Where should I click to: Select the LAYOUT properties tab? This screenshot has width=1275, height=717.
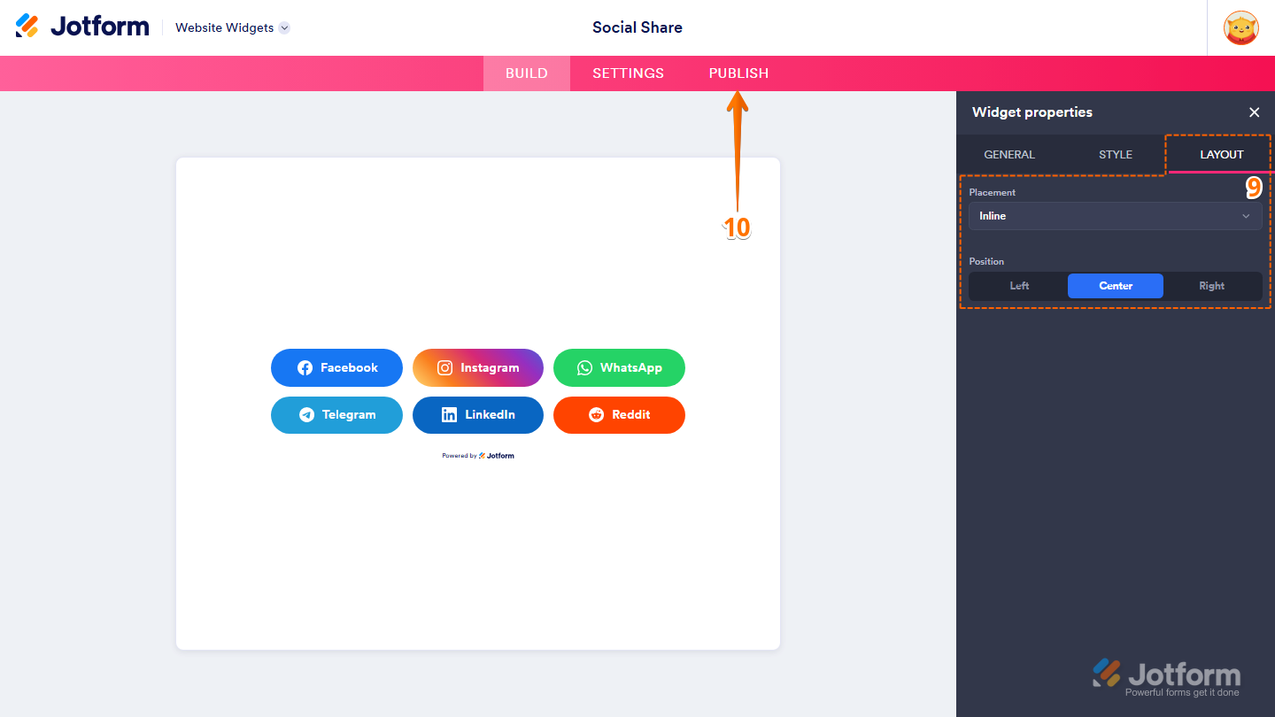point(1222,154)
